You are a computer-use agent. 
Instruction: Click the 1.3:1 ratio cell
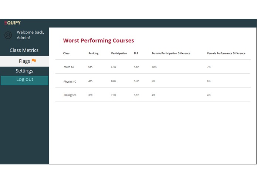click(136, 81)
